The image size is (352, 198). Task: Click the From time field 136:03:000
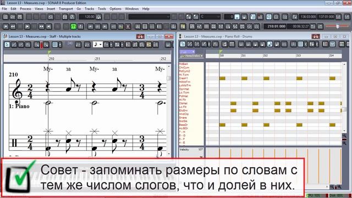(308, 17)
